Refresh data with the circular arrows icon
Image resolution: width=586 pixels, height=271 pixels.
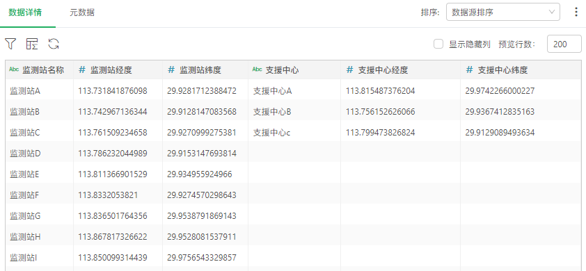coord(54,44)
